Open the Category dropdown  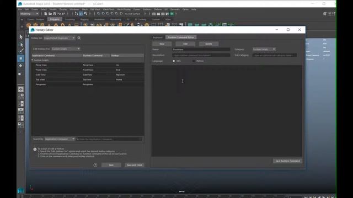(x=264, y=49)
